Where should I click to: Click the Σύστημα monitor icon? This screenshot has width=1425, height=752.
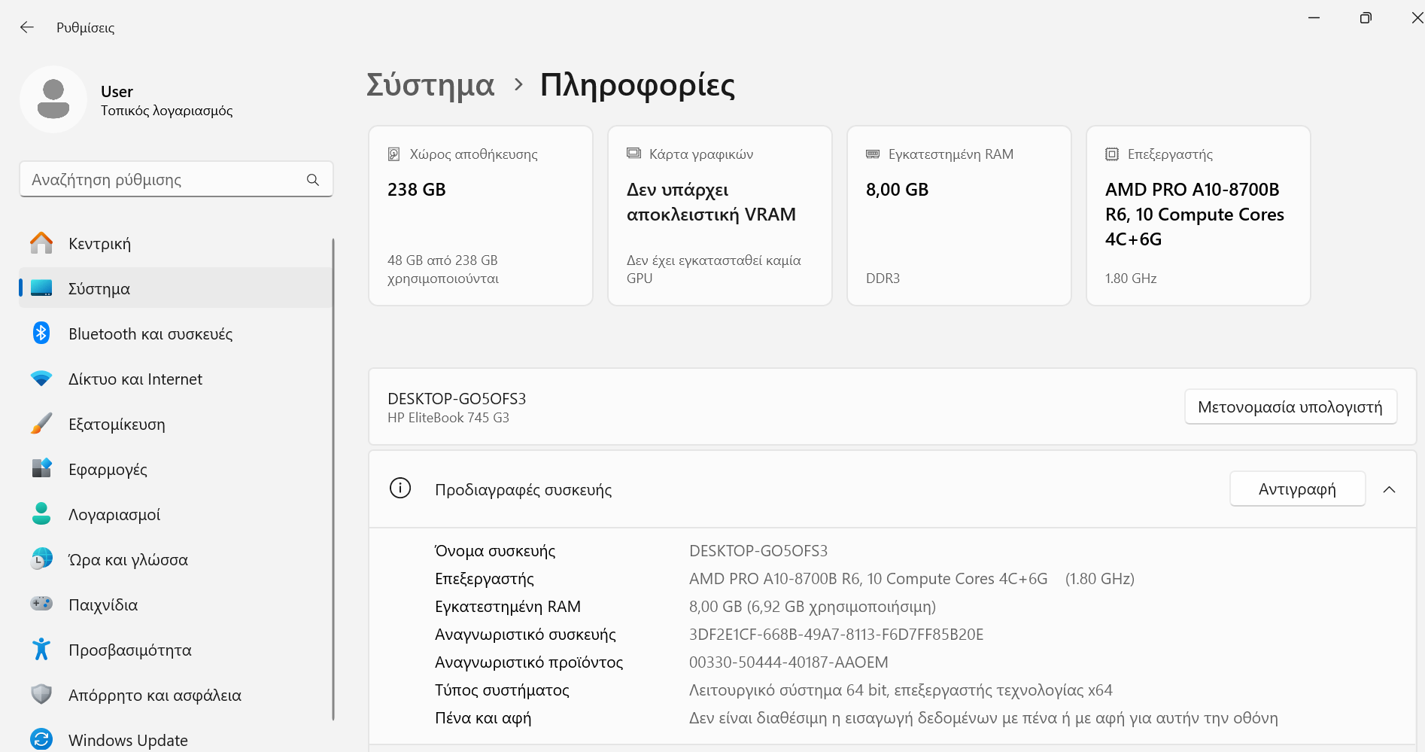[x=41, y=288]
